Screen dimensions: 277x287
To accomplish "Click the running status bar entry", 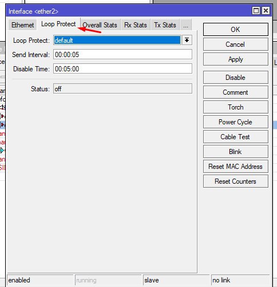I will 108,280.
